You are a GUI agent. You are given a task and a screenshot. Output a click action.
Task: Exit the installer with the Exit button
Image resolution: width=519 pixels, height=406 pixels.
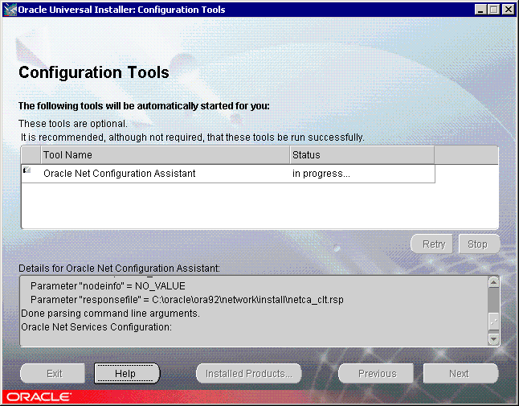tap(55, 373)
